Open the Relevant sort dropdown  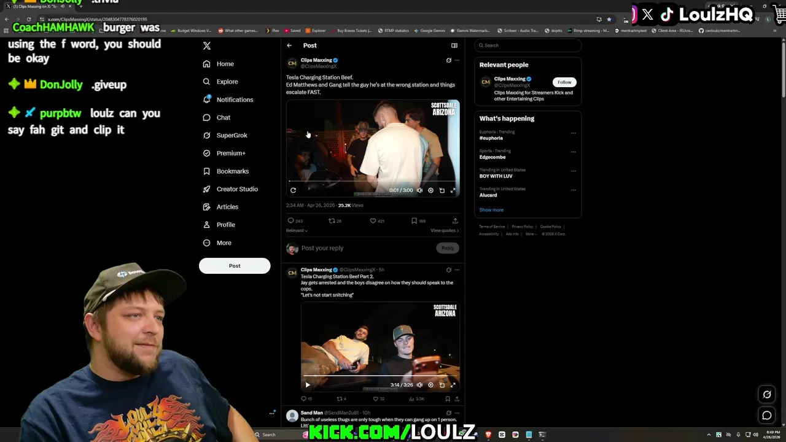coord(297,231)
